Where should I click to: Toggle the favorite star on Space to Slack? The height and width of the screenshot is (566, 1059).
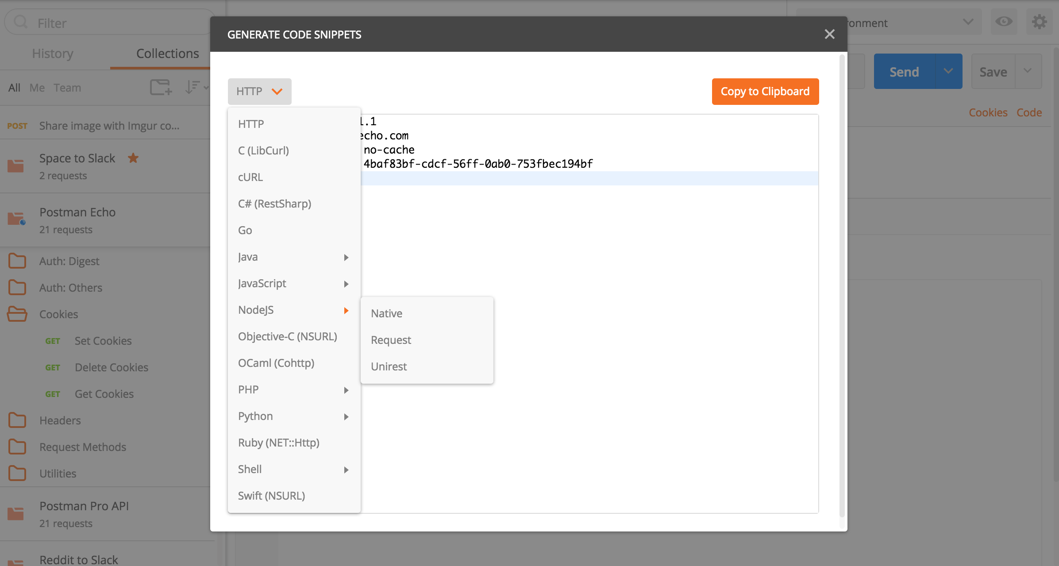pyautogui.click(x=133, y=158)
